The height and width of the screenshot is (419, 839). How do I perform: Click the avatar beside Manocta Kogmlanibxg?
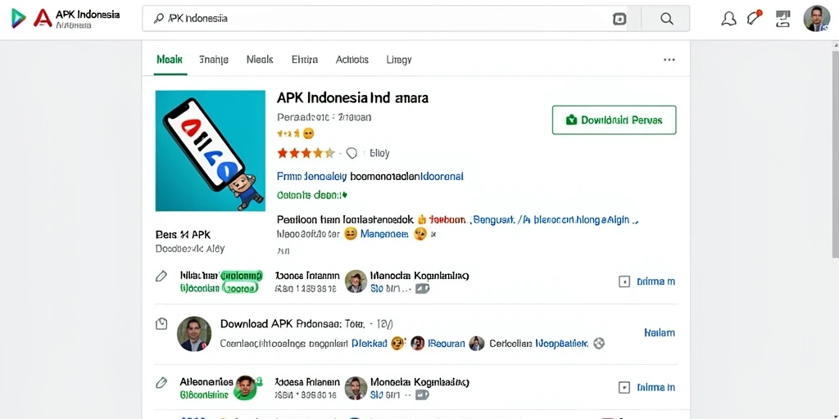(356, 282)
